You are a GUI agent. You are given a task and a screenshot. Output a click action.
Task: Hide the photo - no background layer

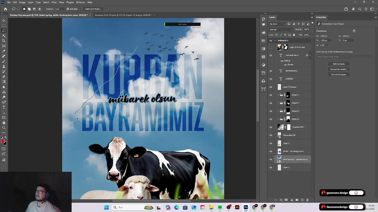pos(271,151)
